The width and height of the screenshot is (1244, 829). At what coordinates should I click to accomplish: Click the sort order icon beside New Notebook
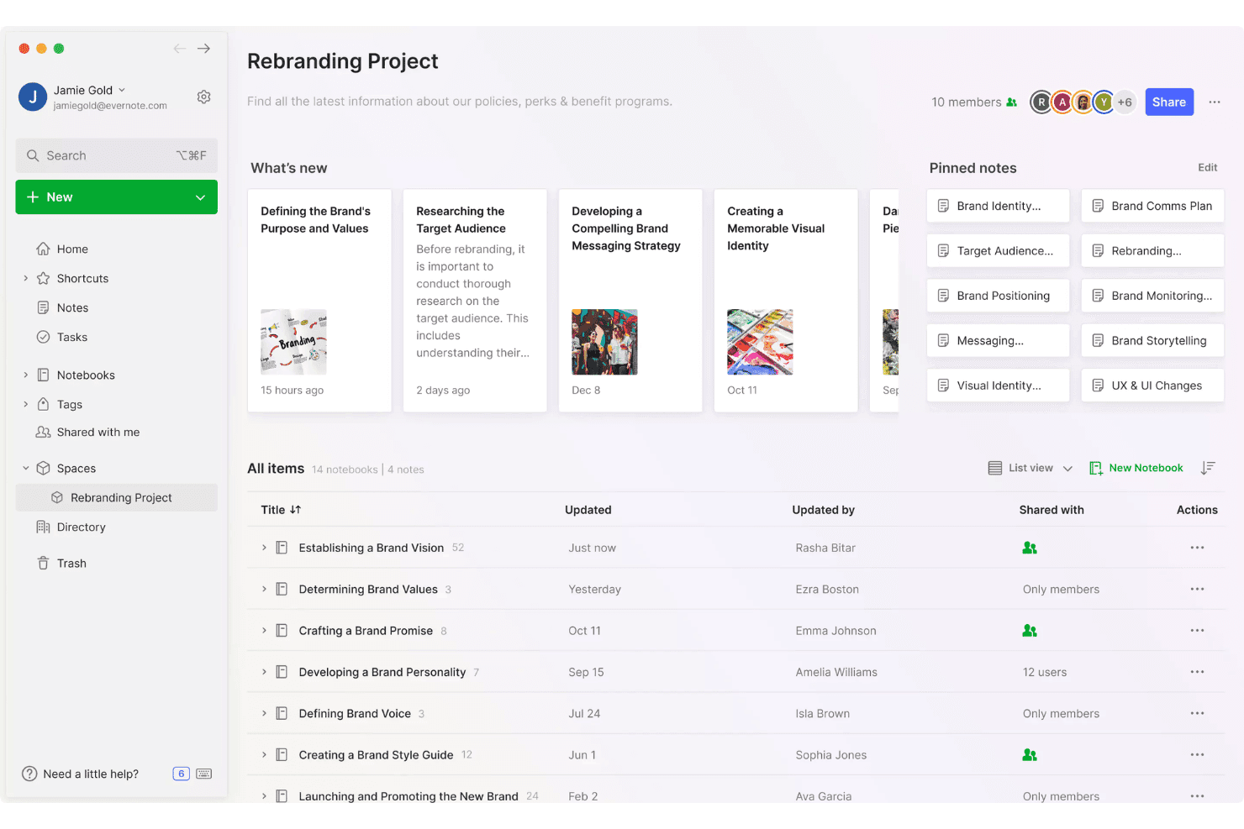coord(1208,468)
